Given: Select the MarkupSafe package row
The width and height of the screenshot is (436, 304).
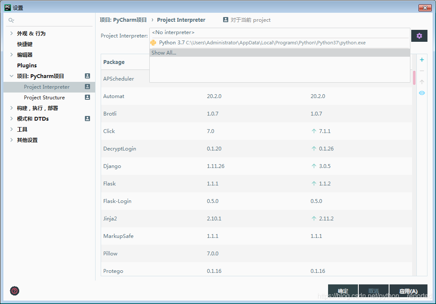Looking at the screenshot, I should tap(256, 236).
